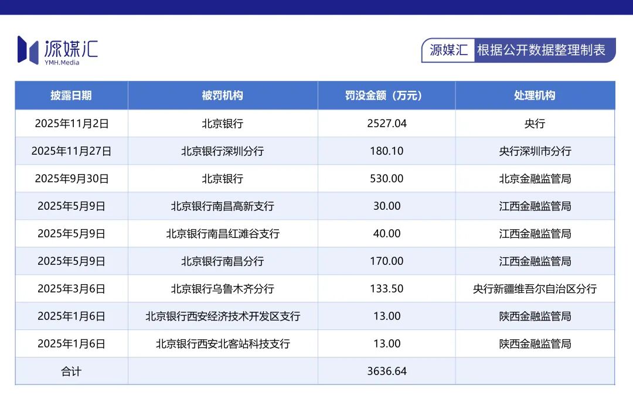Image resolution: width=633 pixels, height=402 pixels.
Task: Select the 2025年3月6日 date cell
Action: 71,288
